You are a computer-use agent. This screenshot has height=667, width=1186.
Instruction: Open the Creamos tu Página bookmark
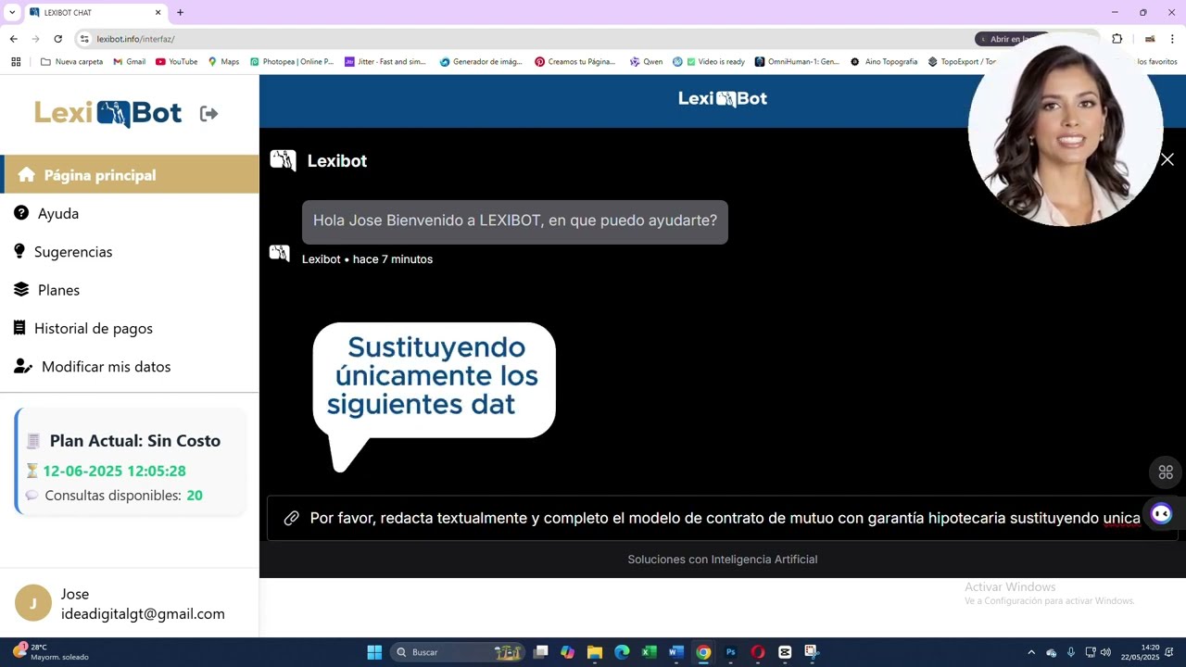[575, 62]
